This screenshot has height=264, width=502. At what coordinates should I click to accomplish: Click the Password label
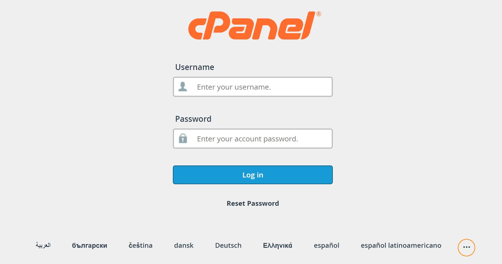coord(193,119)
